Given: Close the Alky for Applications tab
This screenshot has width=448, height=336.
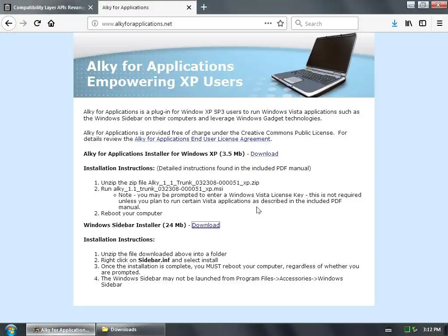Looking at the screenshot, I should pyautogui.click(x=189, y=7).
